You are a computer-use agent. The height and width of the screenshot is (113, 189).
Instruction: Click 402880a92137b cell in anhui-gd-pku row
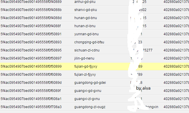click(176, 2)
